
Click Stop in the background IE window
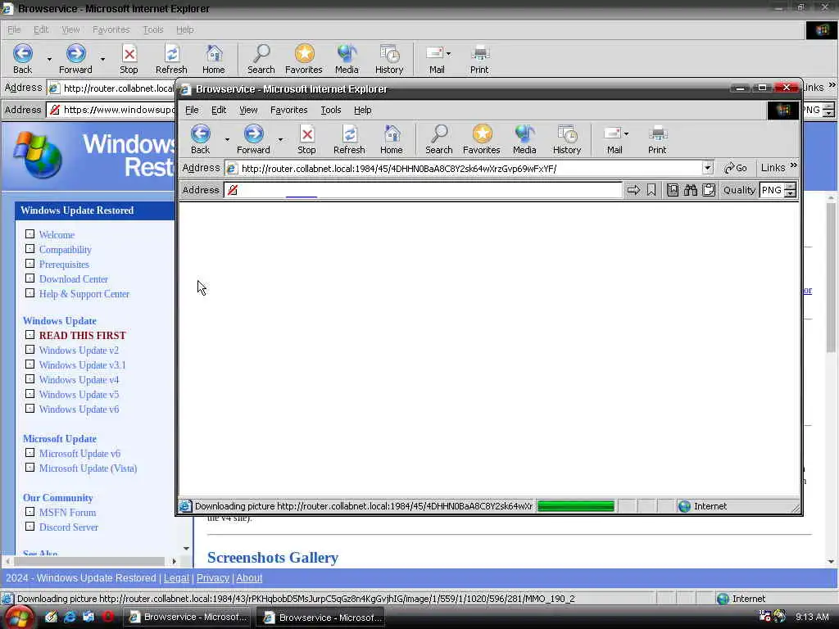[x=129, y=59]
